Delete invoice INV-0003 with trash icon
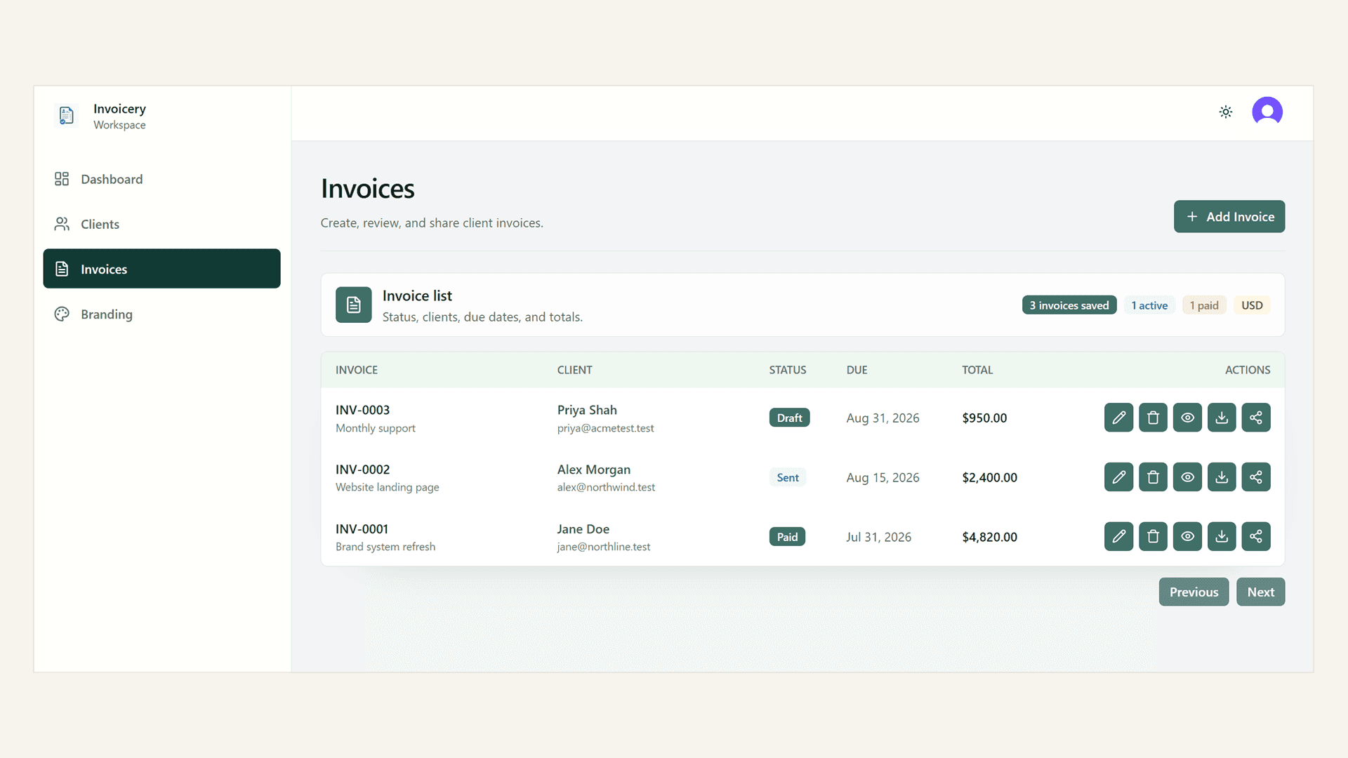The height and width of the screenshot is (758, 1348). [1153, 418]
